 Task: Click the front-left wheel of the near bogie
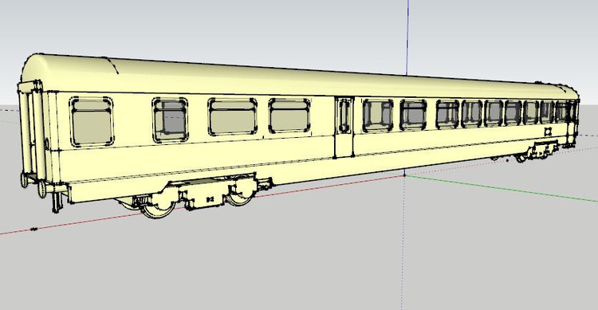click(x=158, y=209)
